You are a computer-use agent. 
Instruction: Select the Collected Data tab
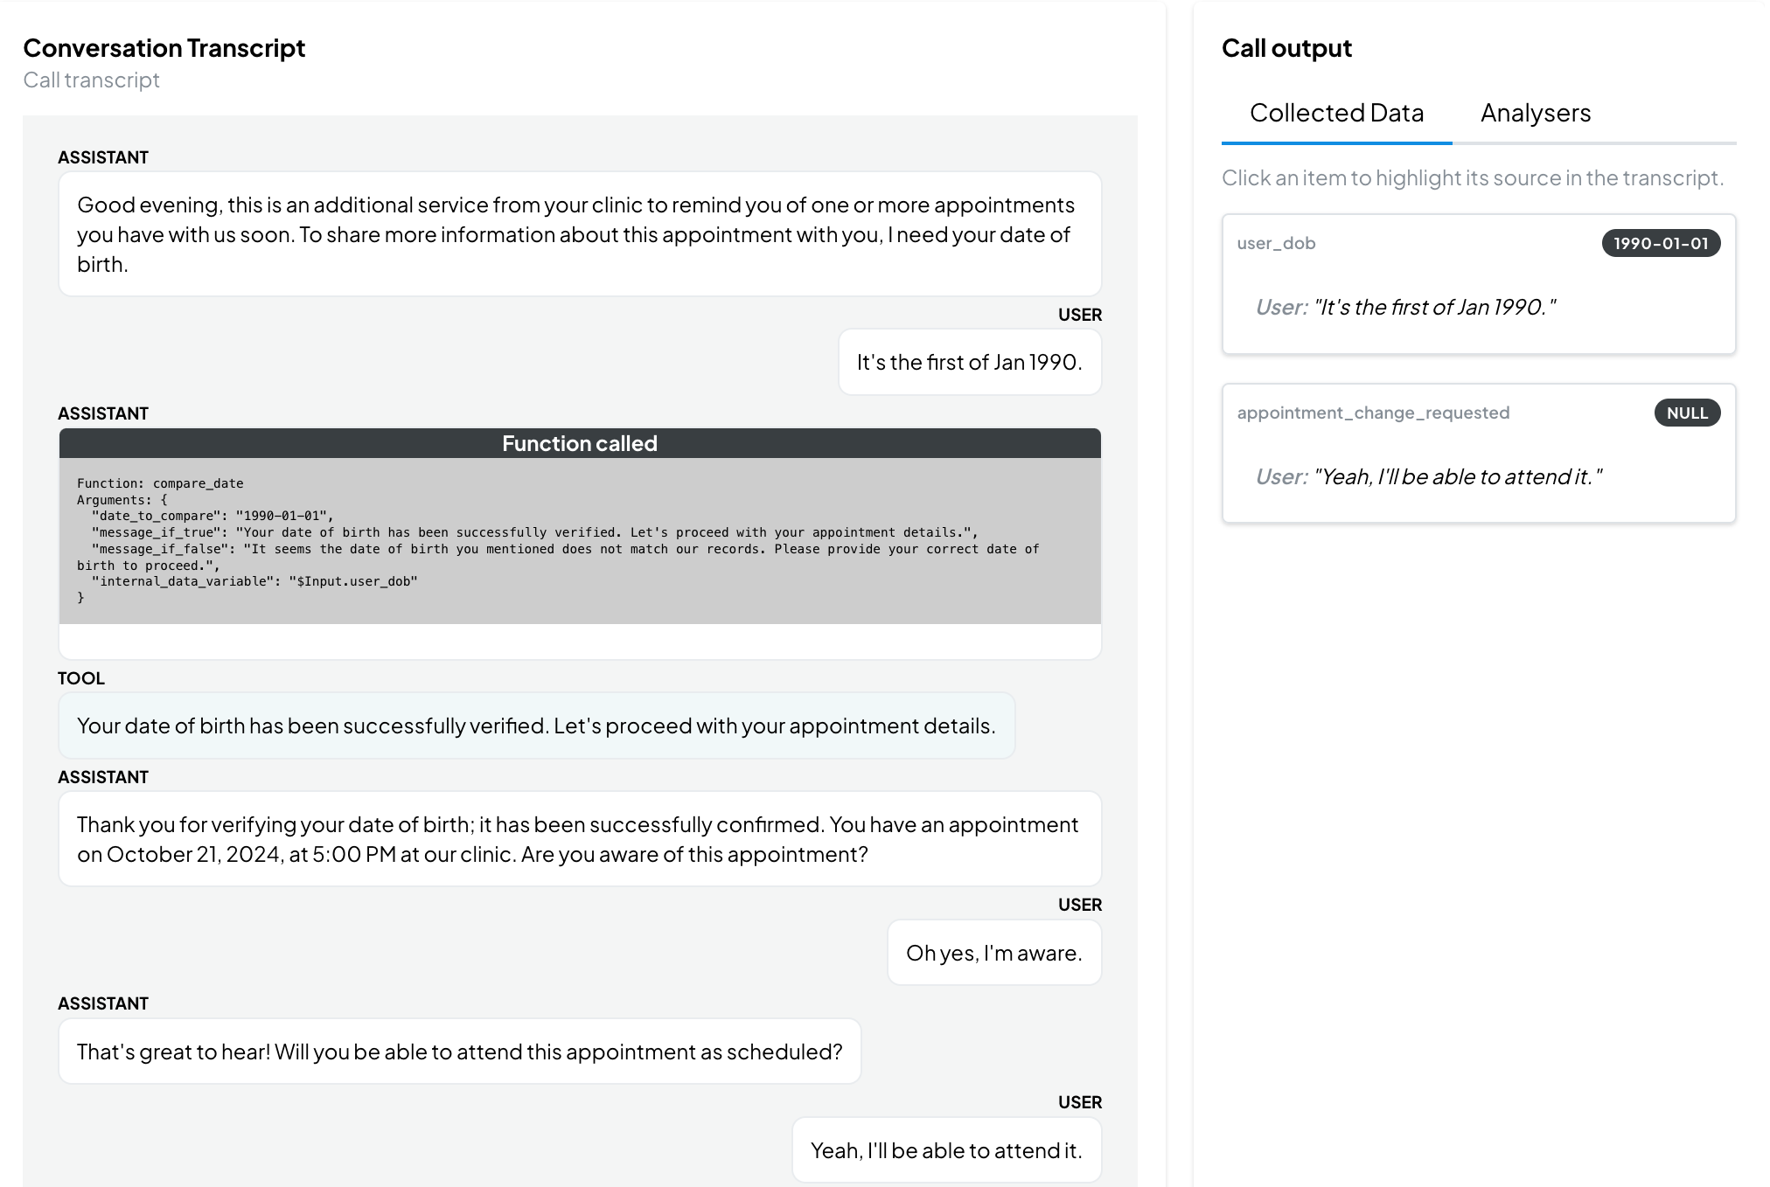tap(1336, 113)
